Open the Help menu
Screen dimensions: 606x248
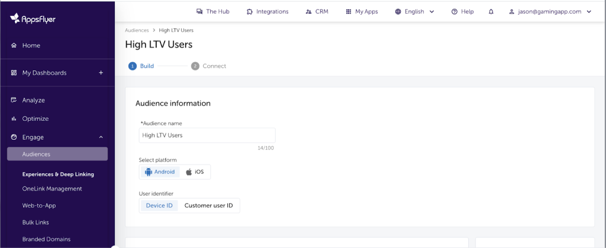coord(462,11)
